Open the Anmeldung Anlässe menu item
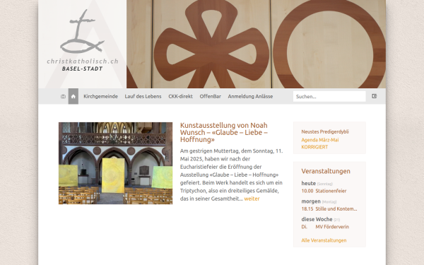 coord(250,96)
